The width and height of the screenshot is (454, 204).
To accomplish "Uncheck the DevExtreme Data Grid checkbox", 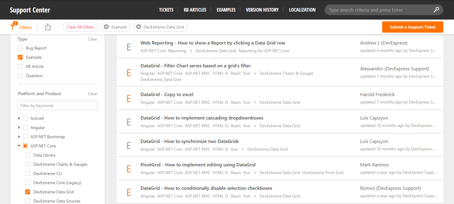I will click(x=28, y=192).
